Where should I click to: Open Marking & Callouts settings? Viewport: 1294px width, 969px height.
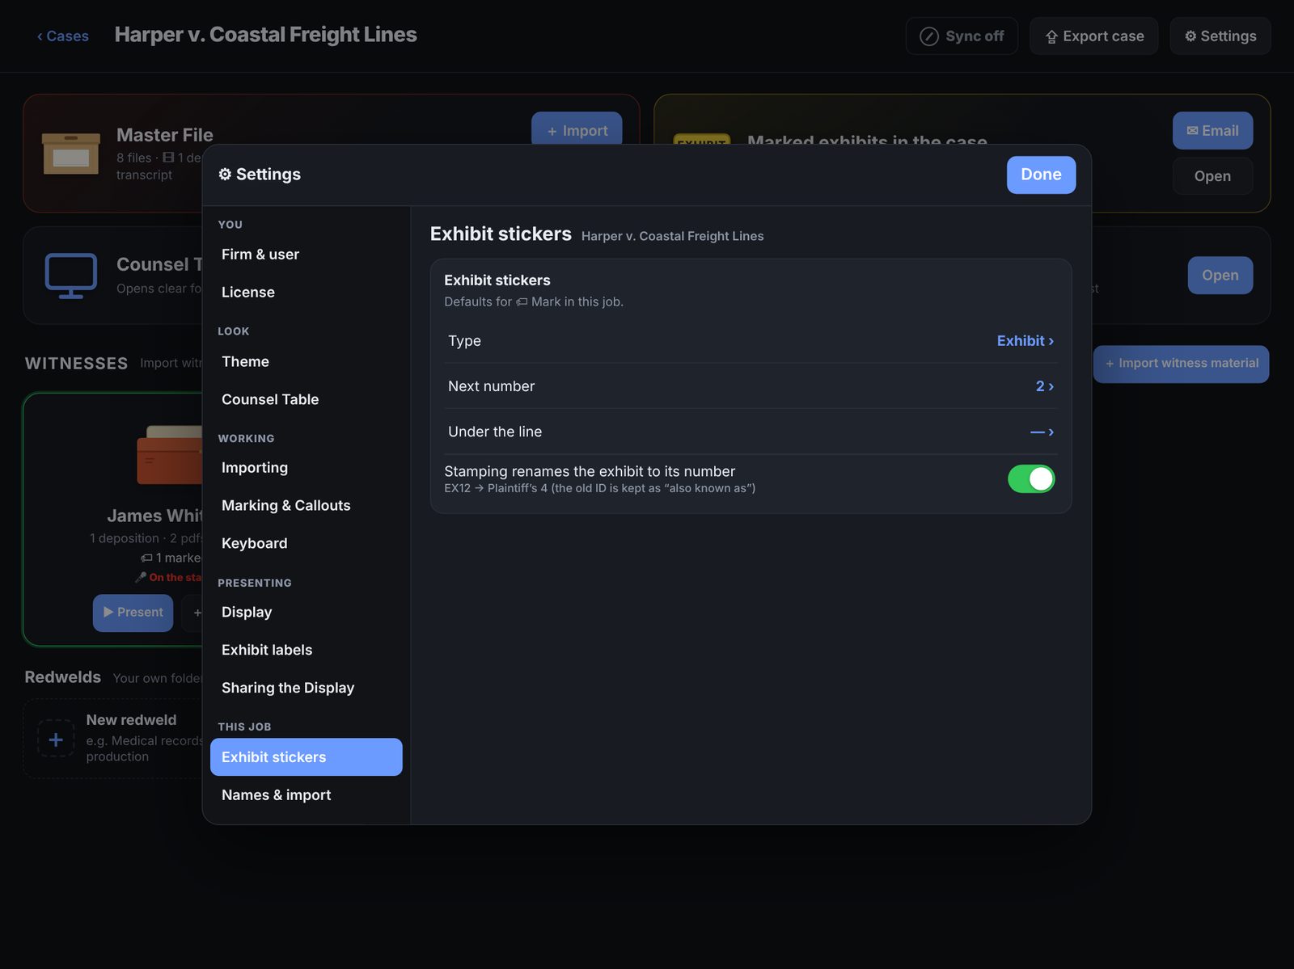[x=306, y=506]
